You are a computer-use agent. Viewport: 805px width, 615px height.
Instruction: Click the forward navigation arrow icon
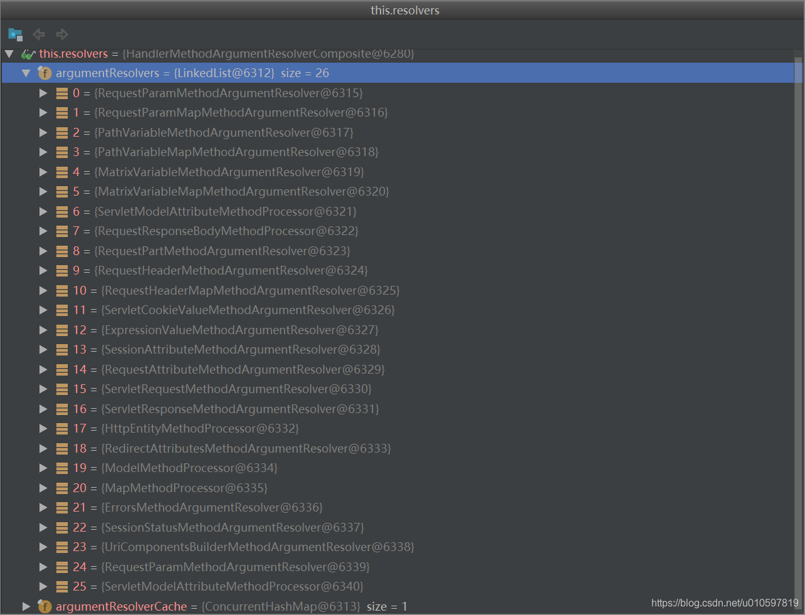(x=61, y=34)
